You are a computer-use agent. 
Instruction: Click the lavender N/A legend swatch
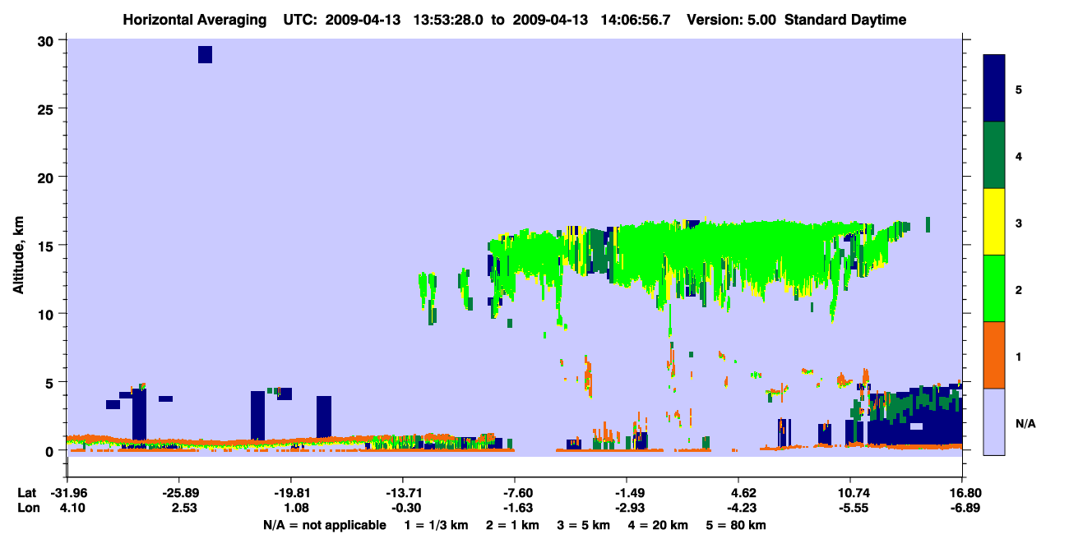click(x=994, y=421)
